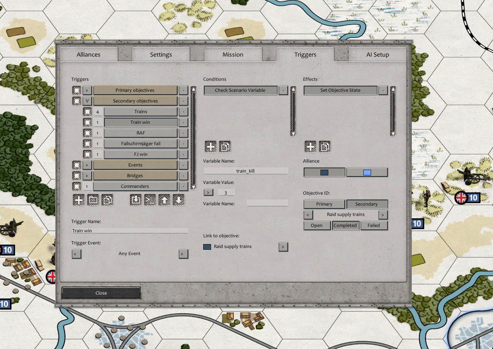The width and height of the screenshot is (493, 349).
Task: Toggle checkbox for Primary objectives folder
Action: coord(77,90)
